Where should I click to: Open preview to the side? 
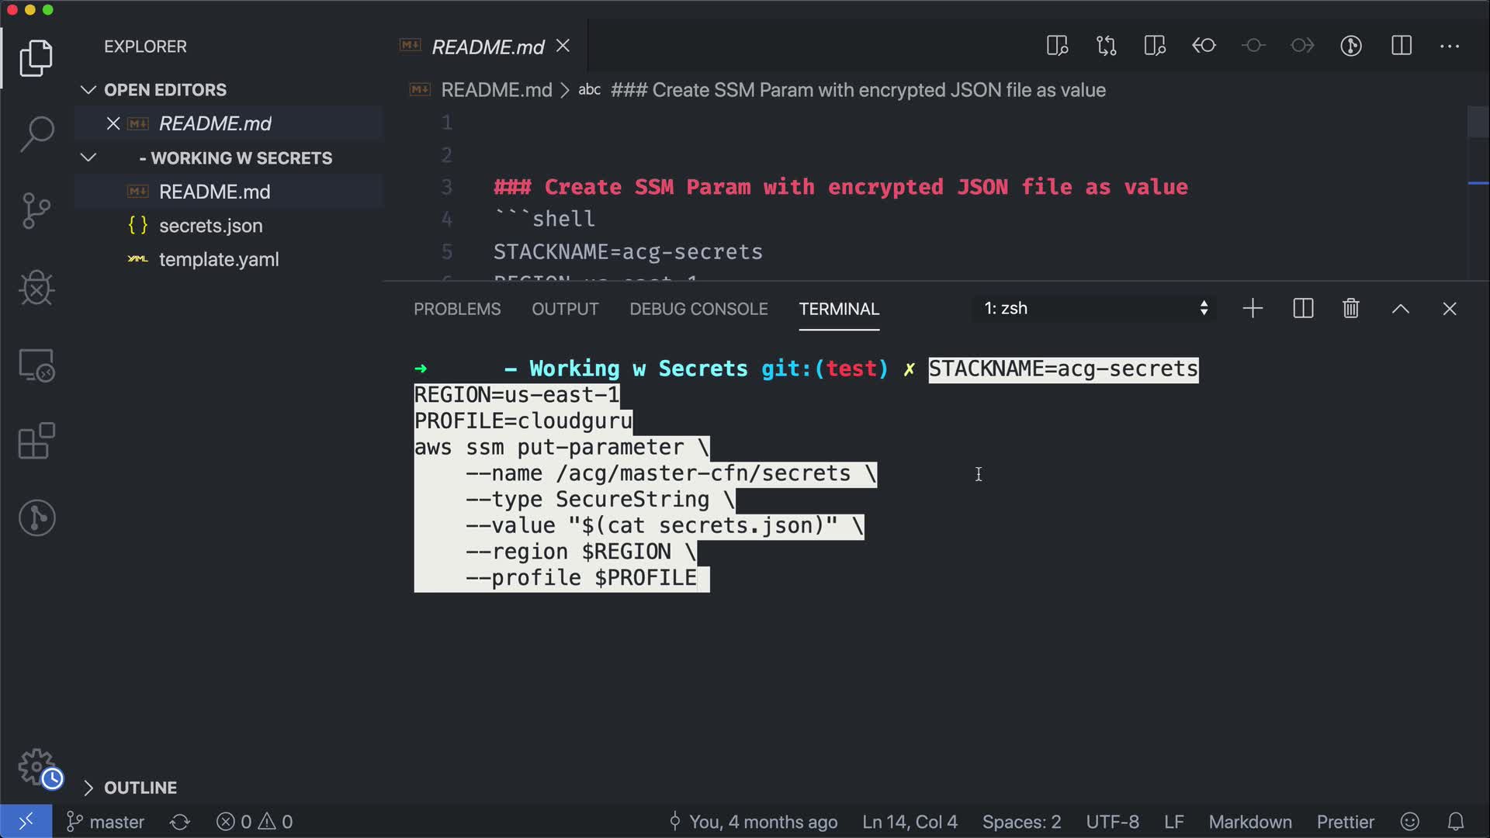click(1057, 46)
